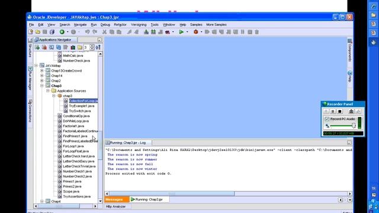Click the pen icon in Recorder Panel
Image resolution: width=379 pixels, height=213 pixels.
tap(358, 111)
